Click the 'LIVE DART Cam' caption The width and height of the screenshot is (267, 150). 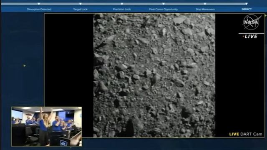click(x=246, y=134)
